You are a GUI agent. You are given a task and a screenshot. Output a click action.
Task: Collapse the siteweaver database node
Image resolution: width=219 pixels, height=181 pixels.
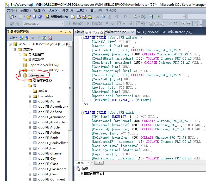[20, 75]
